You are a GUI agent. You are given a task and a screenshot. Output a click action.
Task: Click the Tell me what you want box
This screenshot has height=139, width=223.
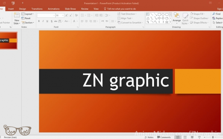pos(120,9)
